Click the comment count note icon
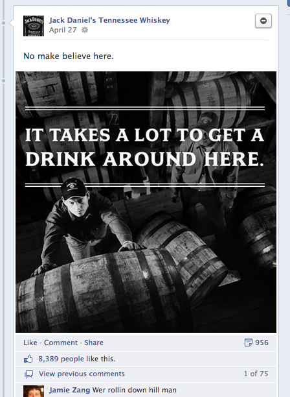Screen dimensions: 290x397 249,343
